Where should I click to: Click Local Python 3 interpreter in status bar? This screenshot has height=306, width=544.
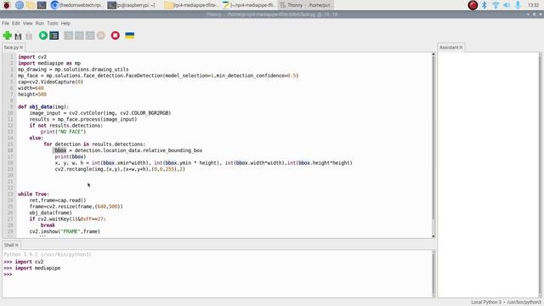tap(506, 303)
